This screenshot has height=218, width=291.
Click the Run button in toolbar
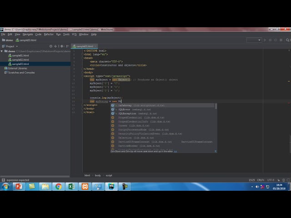tap(265, 40)
